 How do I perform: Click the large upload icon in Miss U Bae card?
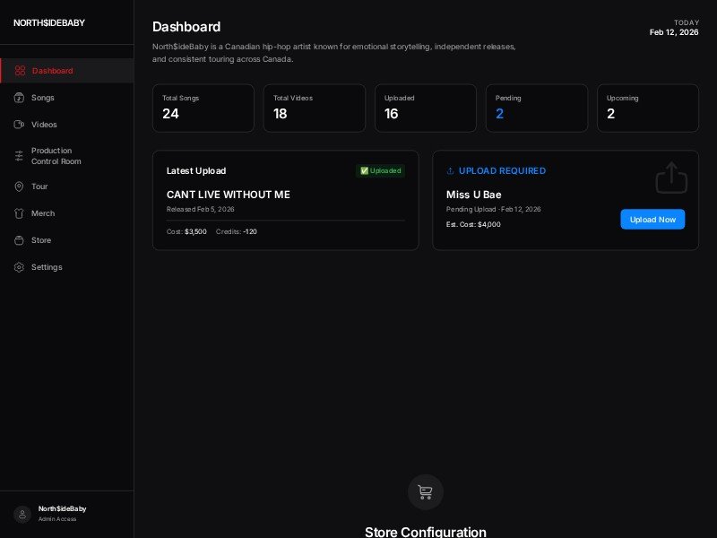click(671, 177)
